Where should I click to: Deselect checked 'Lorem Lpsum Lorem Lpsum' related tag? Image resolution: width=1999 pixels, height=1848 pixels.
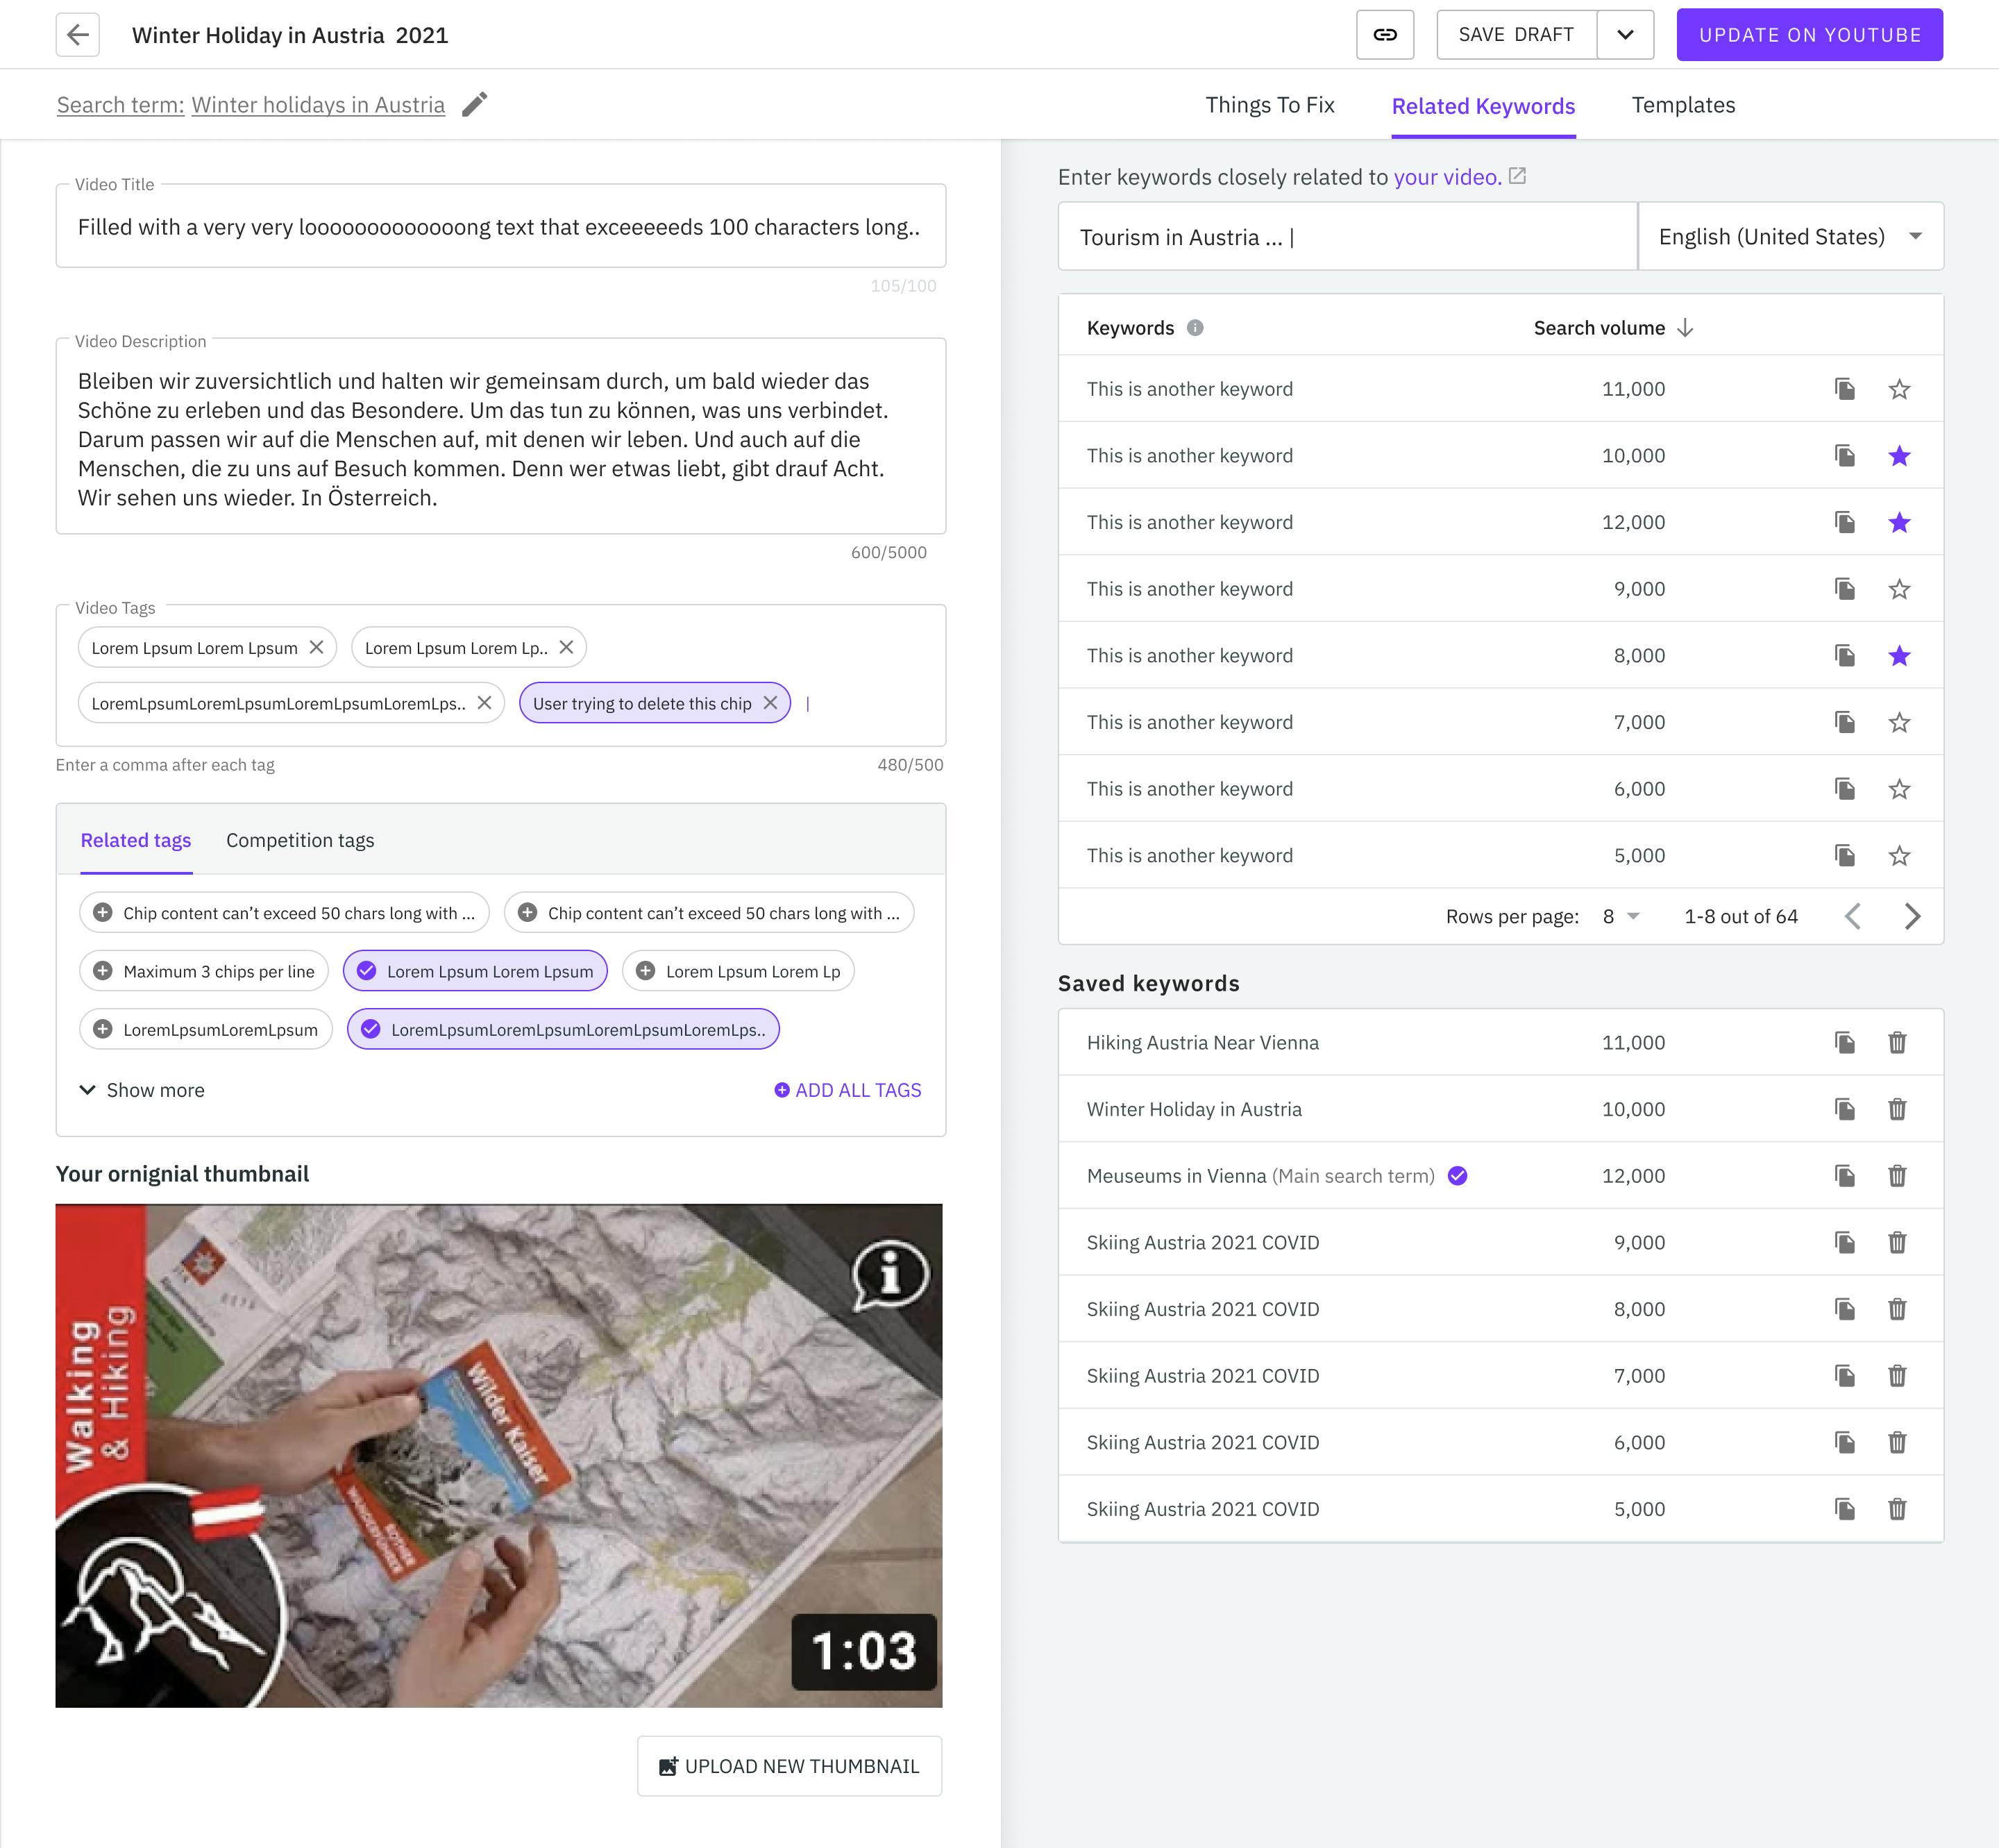click(475, 971)
